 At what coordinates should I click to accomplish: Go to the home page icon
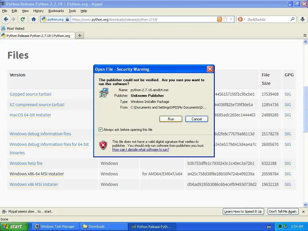pyautogui.click(x=34, y=19)
